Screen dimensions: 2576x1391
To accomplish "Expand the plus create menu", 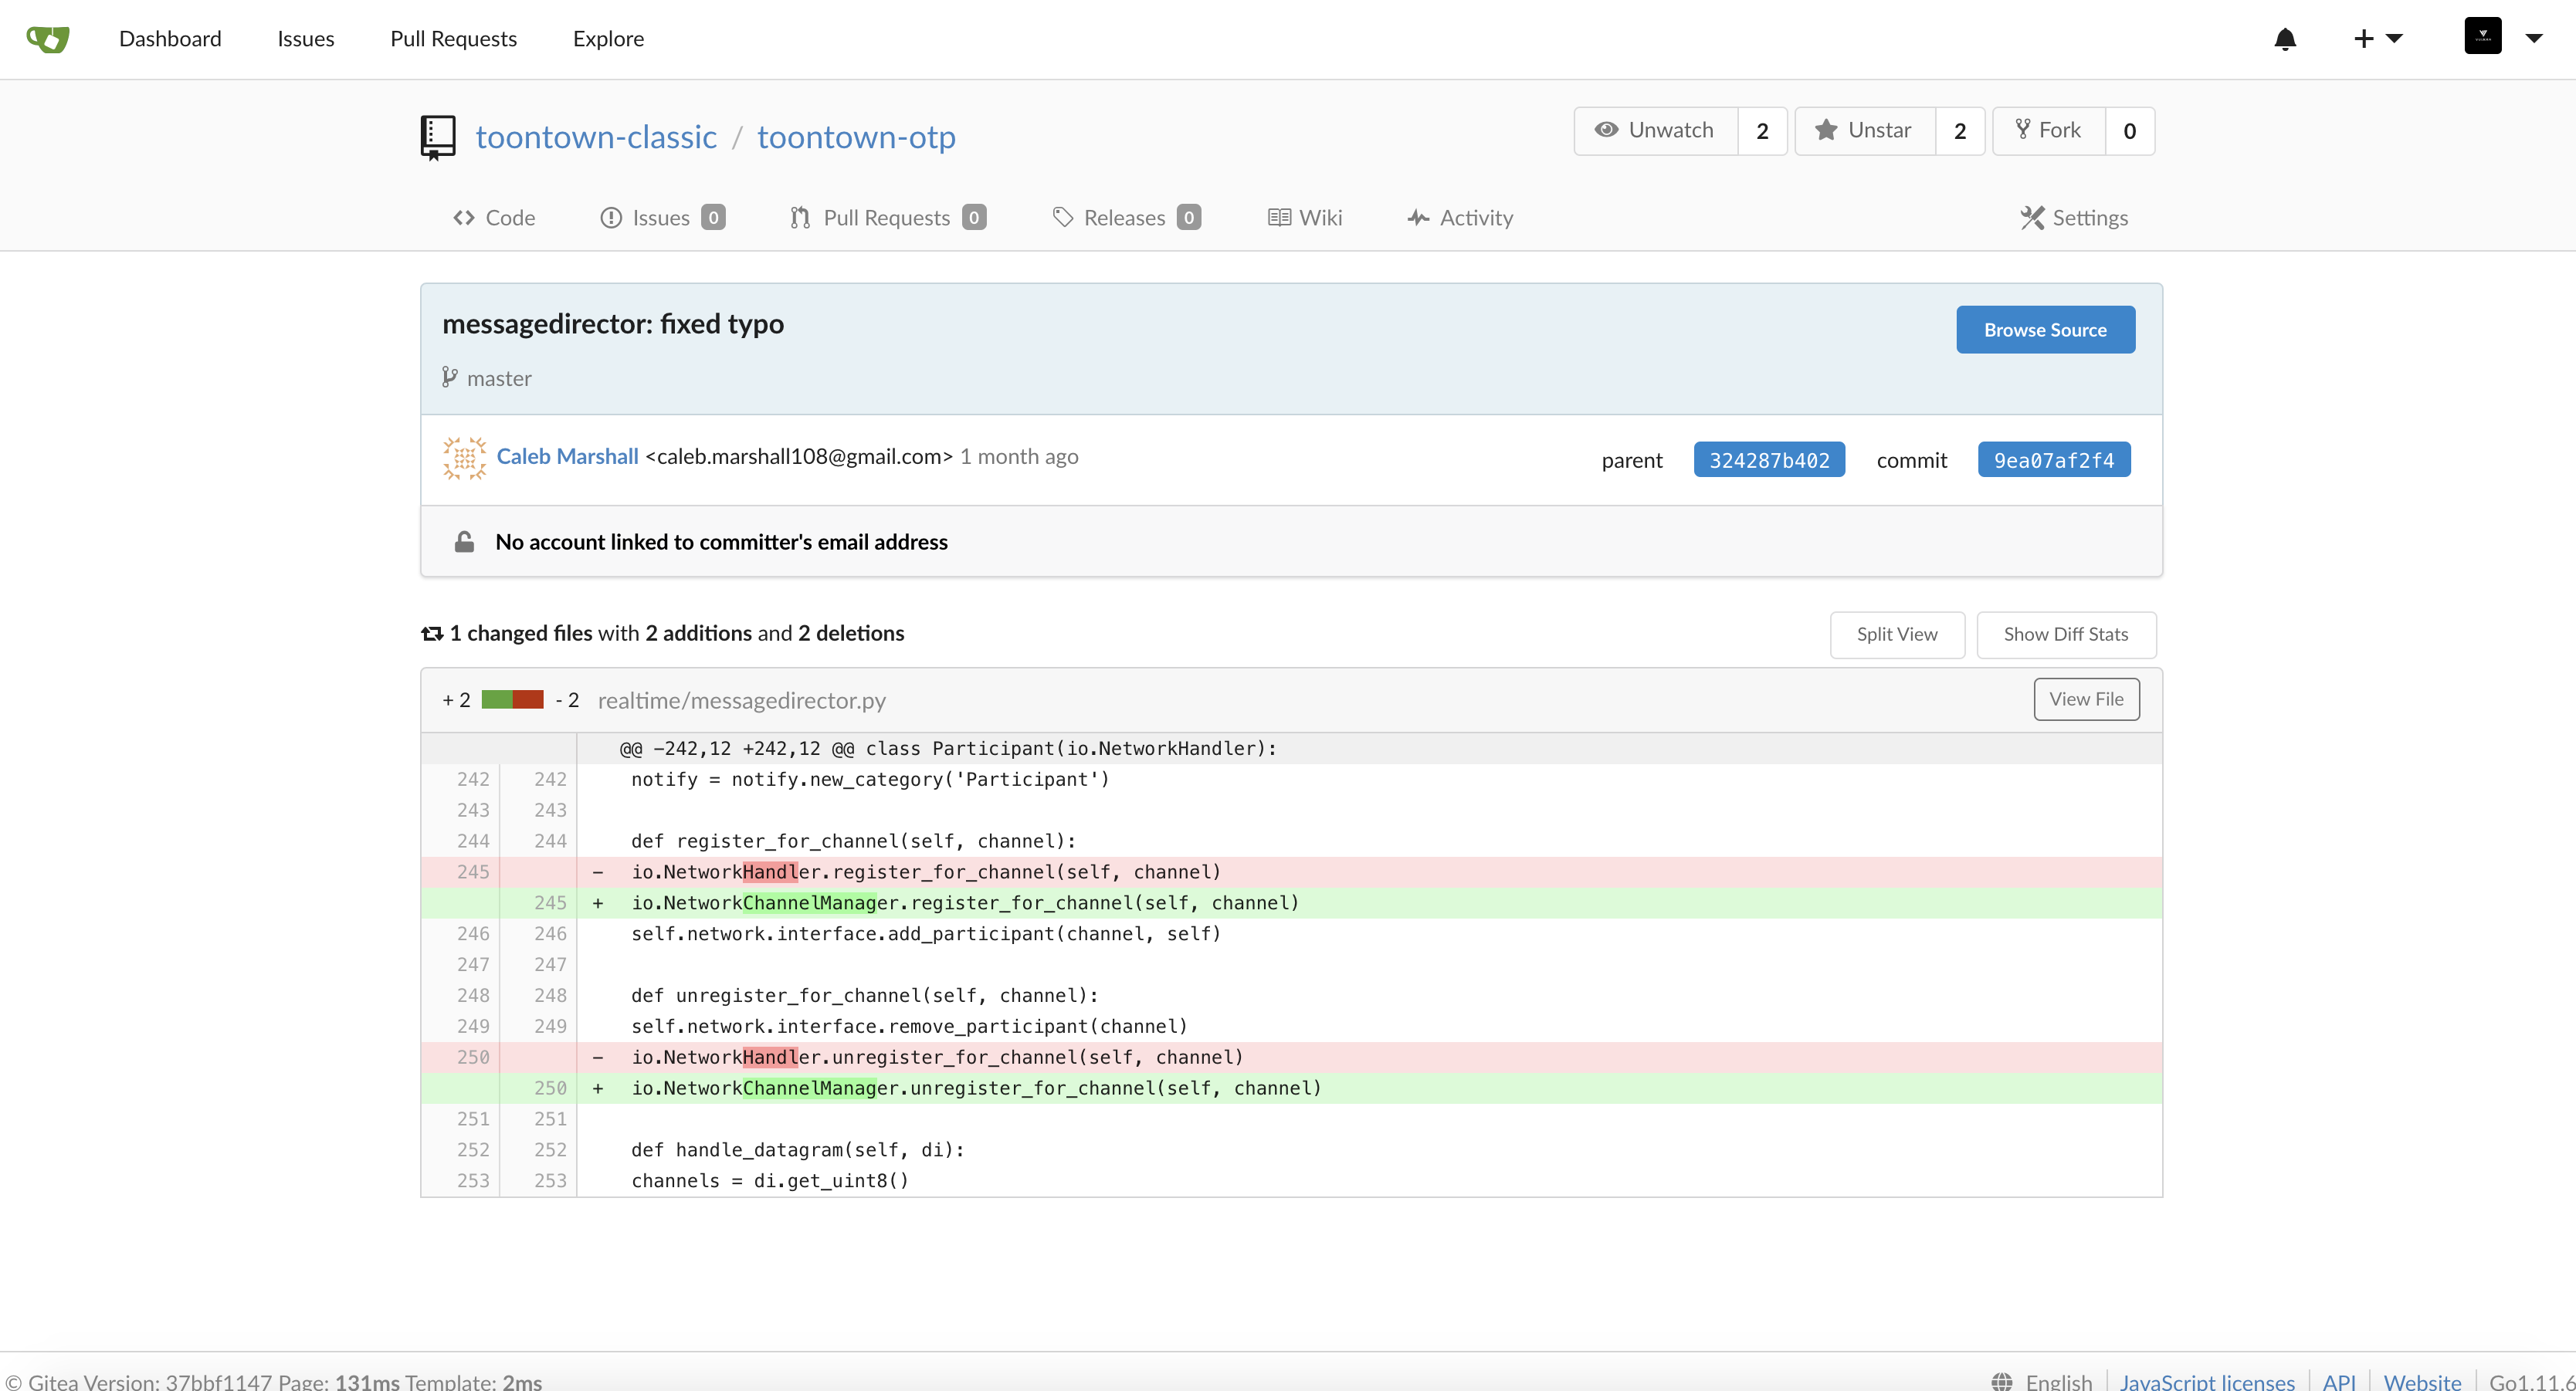I will point(2377,39).
